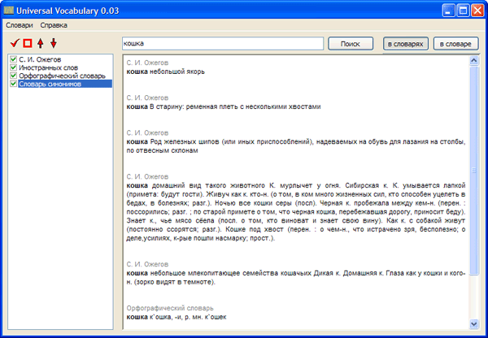488x338 pixels.
Task: Minimize the Universal Vocabulary window
Action: click(x=448, y=11)
